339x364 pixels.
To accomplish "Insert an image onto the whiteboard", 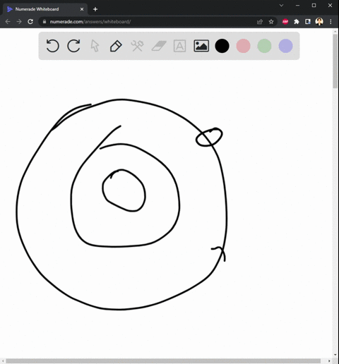I will (201, 46).
